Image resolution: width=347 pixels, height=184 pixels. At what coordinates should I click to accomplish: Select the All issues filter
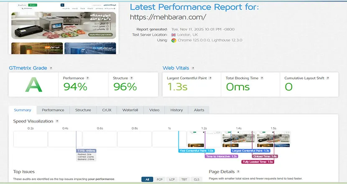click(147, 179)
